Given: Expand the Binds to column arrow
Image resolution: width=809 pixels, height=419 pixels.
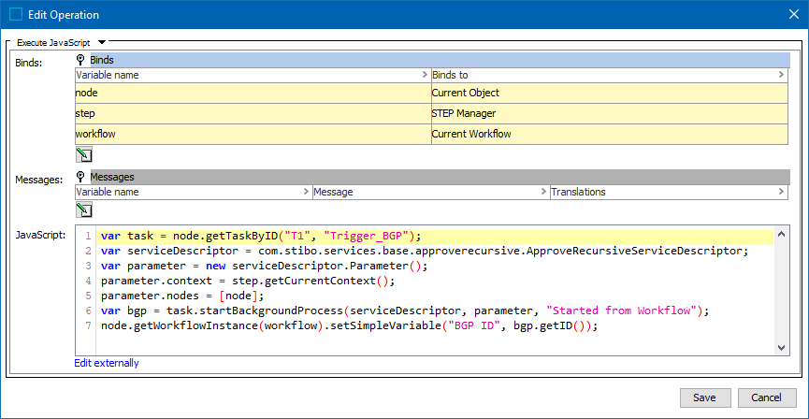Looking at the screenshot, I should point(781,75).
